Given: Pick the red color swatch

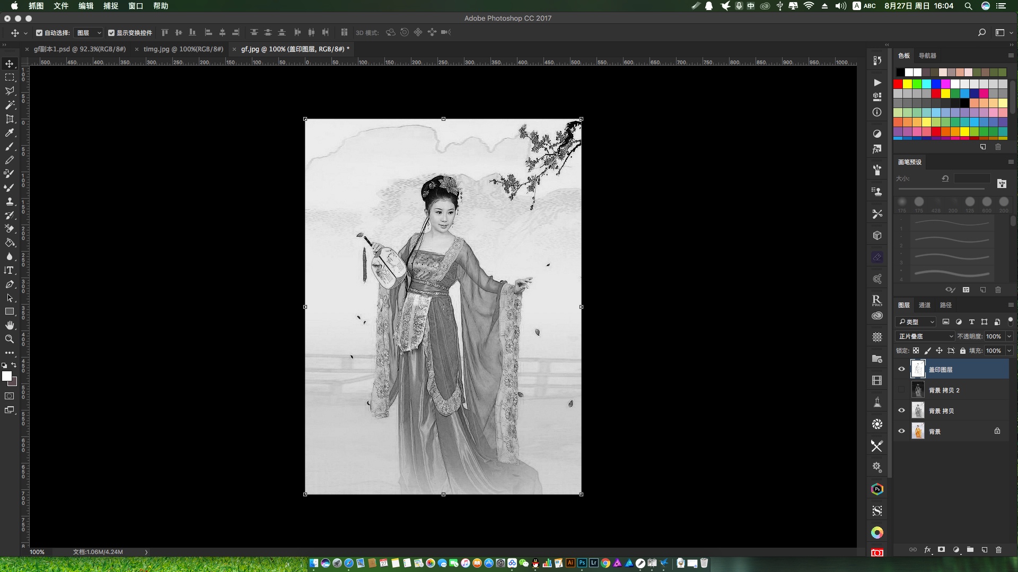Looking at the screenshot, I should [898, 84].
